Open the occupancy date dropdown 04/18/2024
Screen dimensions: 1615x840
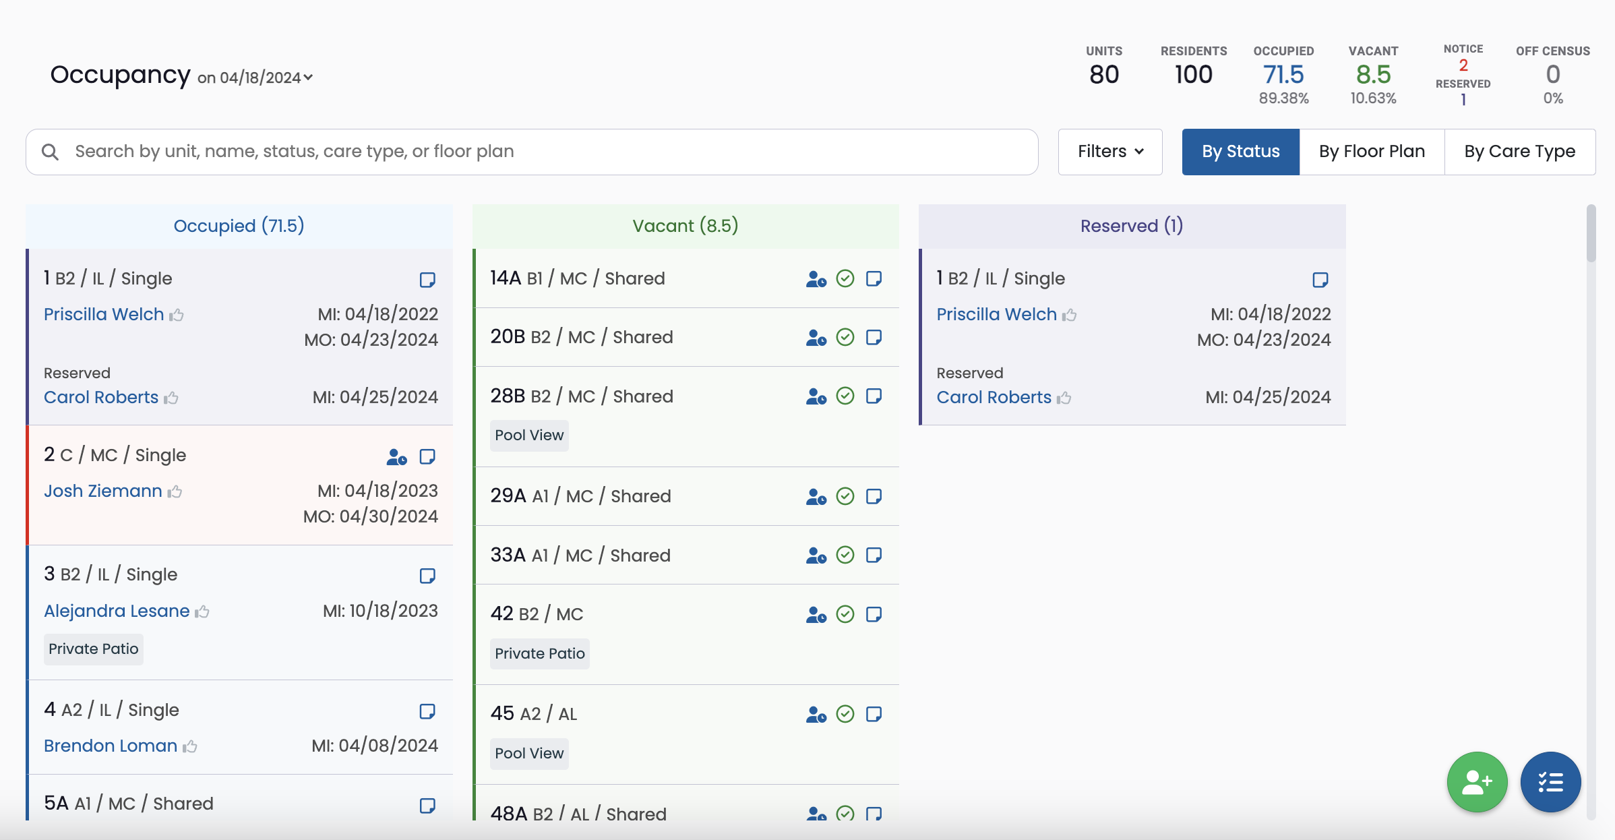coord(255,78)
